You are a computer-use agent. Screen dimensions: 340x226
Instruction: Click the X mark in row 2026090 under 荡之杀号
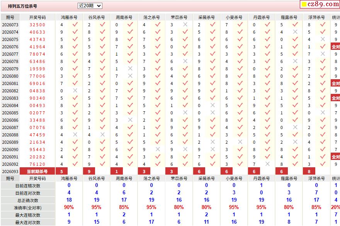[x=158, y=149]
